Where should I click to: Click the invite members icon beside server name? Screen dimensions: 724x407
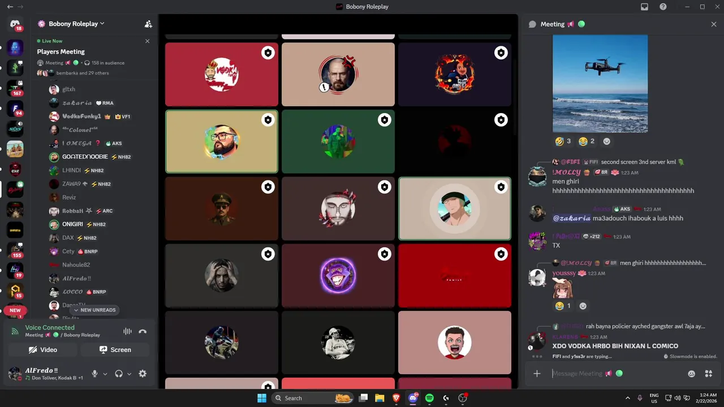point(148,24)
